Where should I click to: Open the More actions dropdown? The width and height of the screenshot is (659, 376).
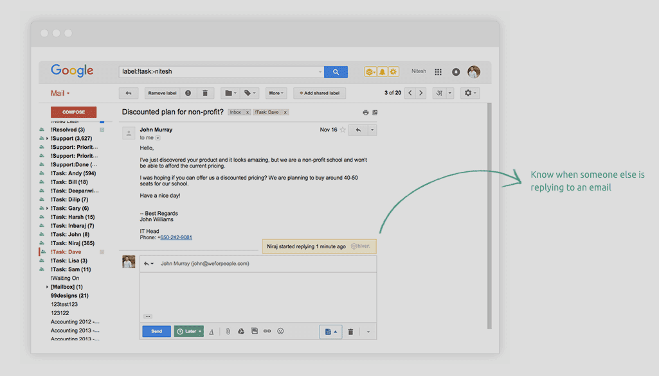[x=276, y=93]
